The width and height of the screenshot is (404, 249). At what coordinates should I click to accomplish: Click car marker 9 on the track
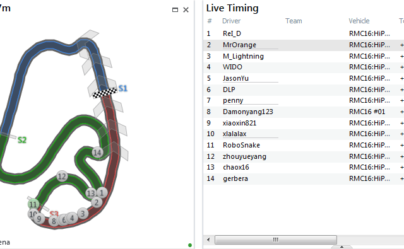tap(39, 219)
